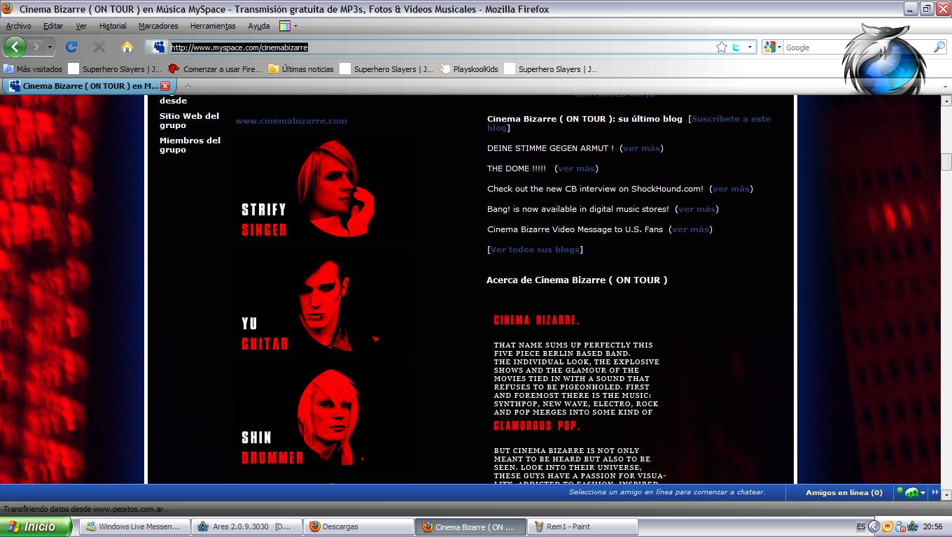952x537 pixels.
Task: Click the double-arrow icon on chat bar
Action: [x=936, y=492]
